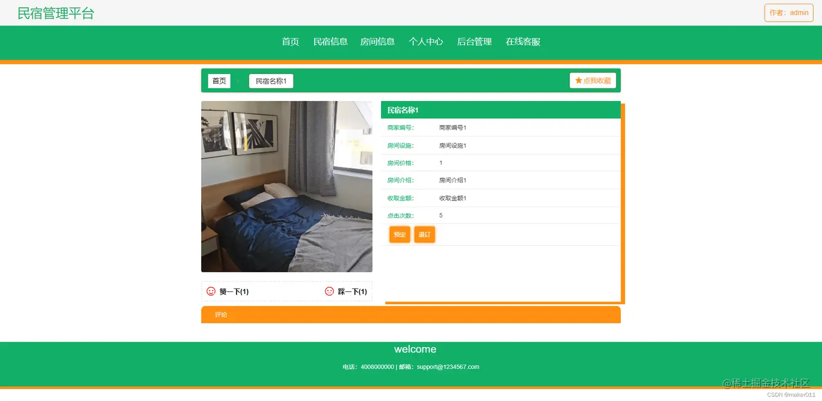
Task: Click 首页 in the breadcrumb trail
Action: click(219, 80)
